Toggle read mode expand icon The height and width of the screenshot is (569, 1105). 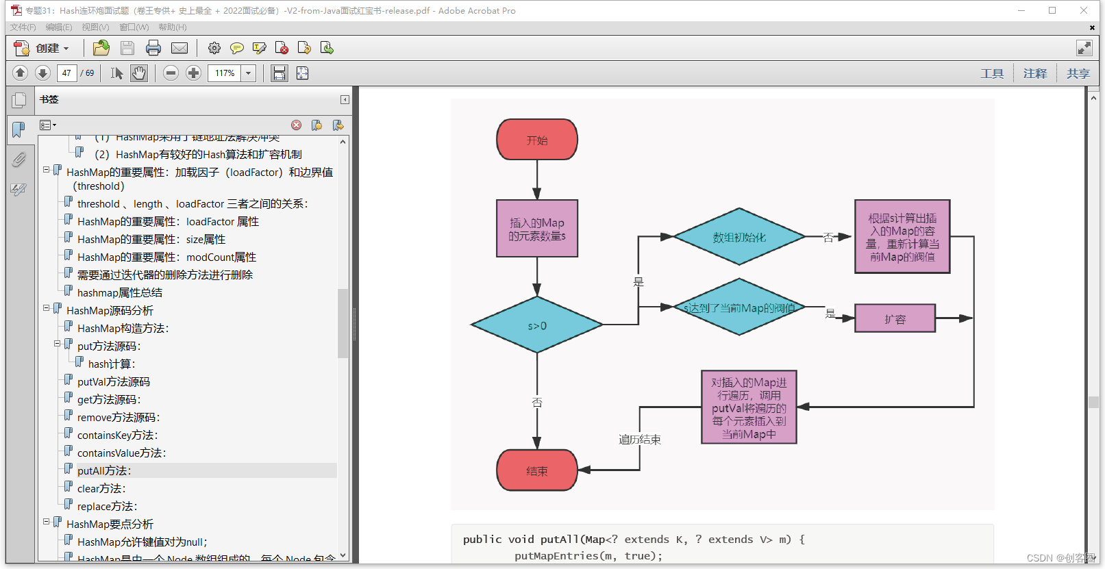point(1084,48)
